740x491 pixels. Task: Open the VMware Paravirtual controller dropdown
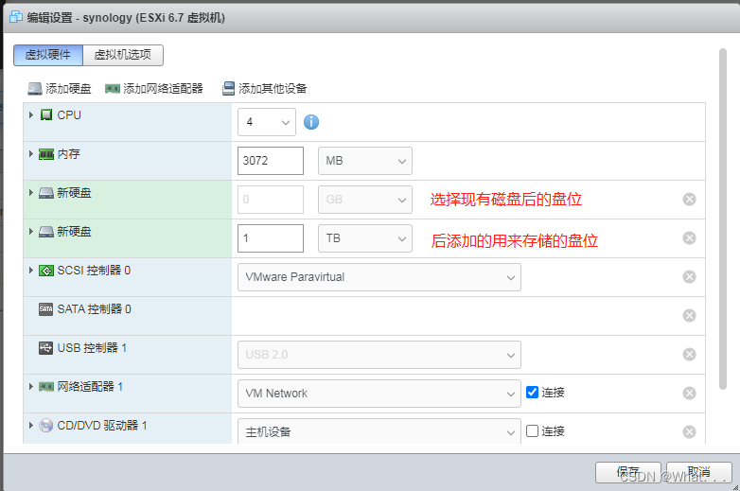tap(379, 277)
